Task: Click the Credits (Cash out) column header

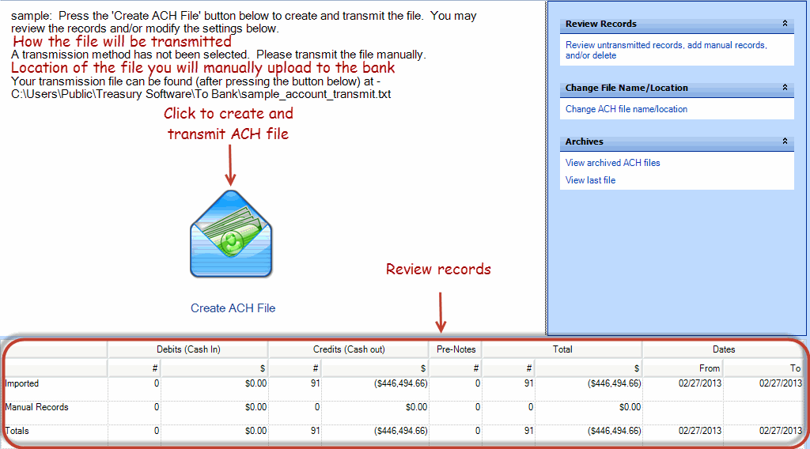Action: pyautogui.click(x=349, y=349)
